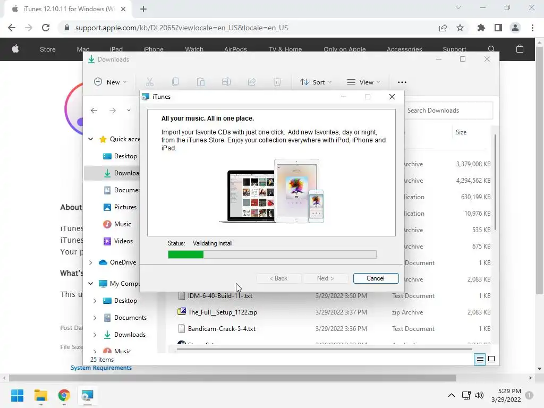Click the Share icon in Downloads toolbar
Image resolution: width=544 pixels, height=408 pixels.
pos(251,82)
